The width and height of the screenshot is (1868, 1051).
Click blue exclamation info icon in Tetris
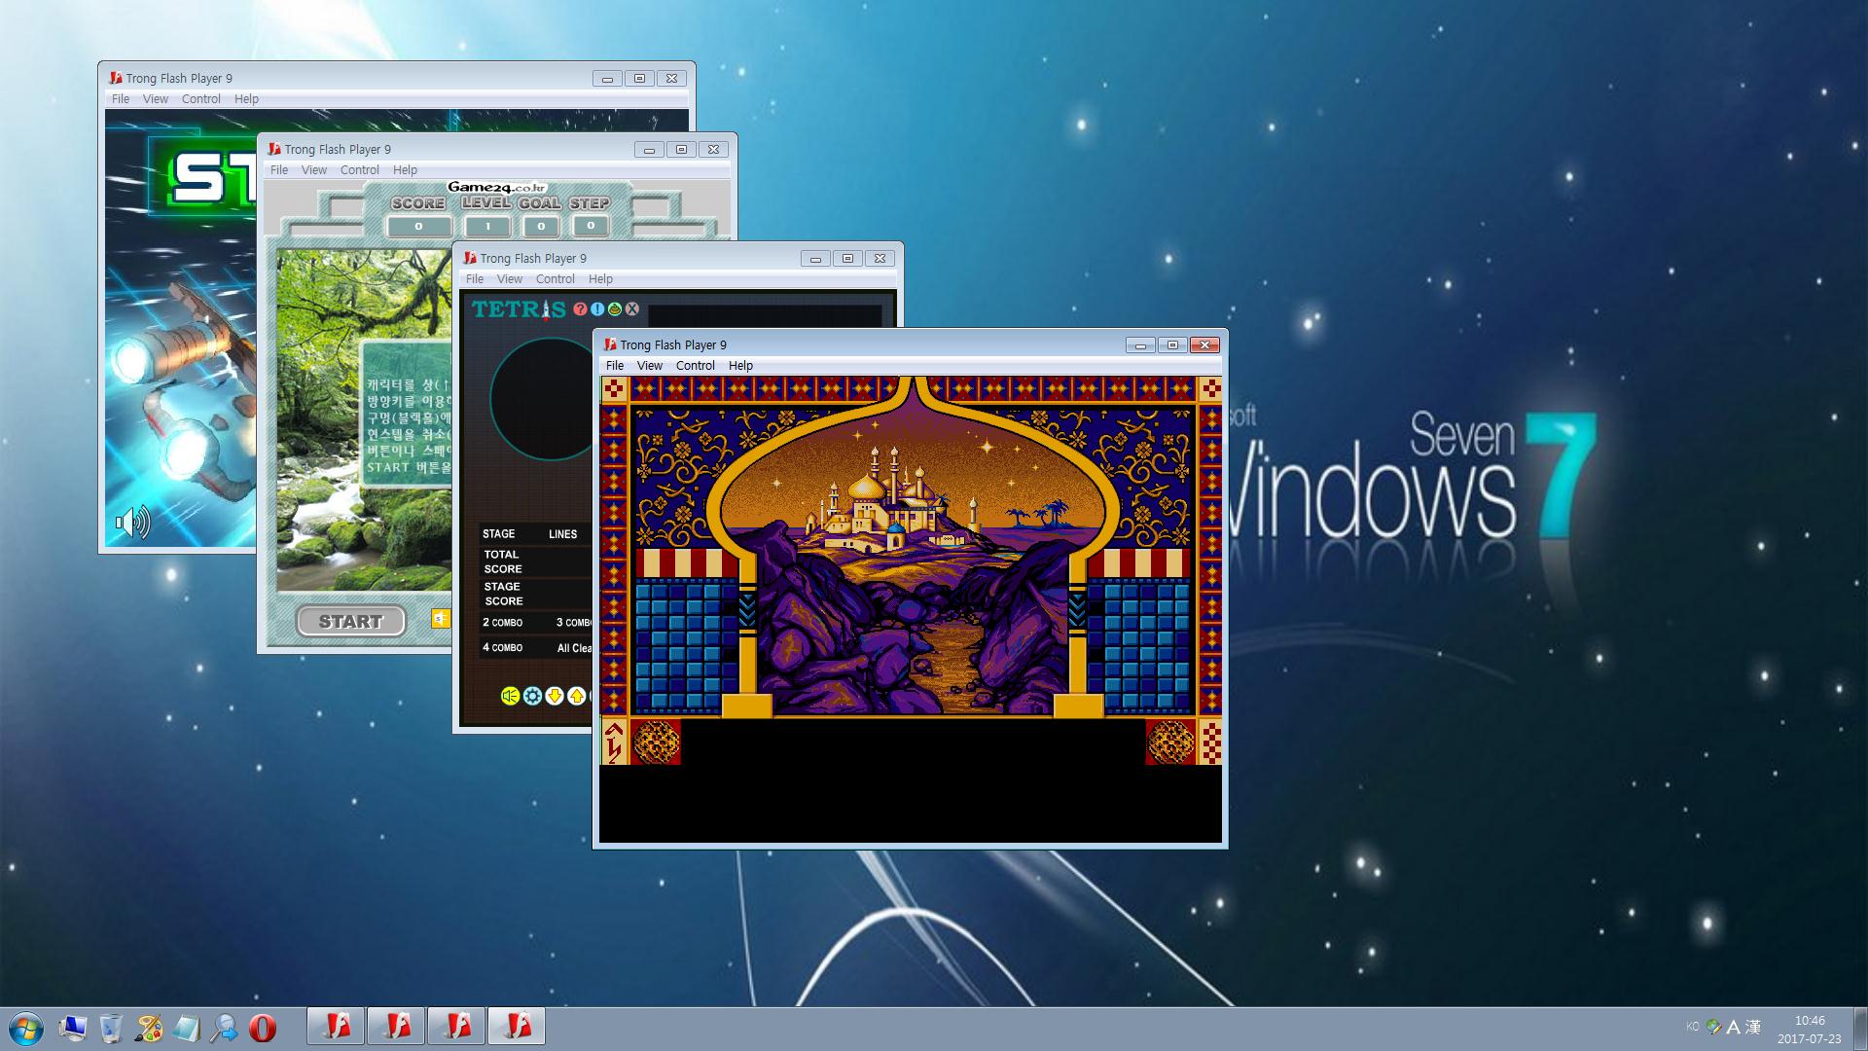[597, 308]
